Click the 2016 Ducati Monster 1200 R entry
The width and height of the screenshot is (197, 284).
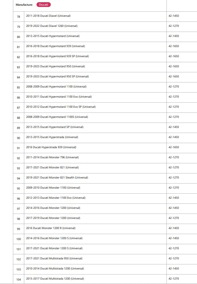point(51,228)
